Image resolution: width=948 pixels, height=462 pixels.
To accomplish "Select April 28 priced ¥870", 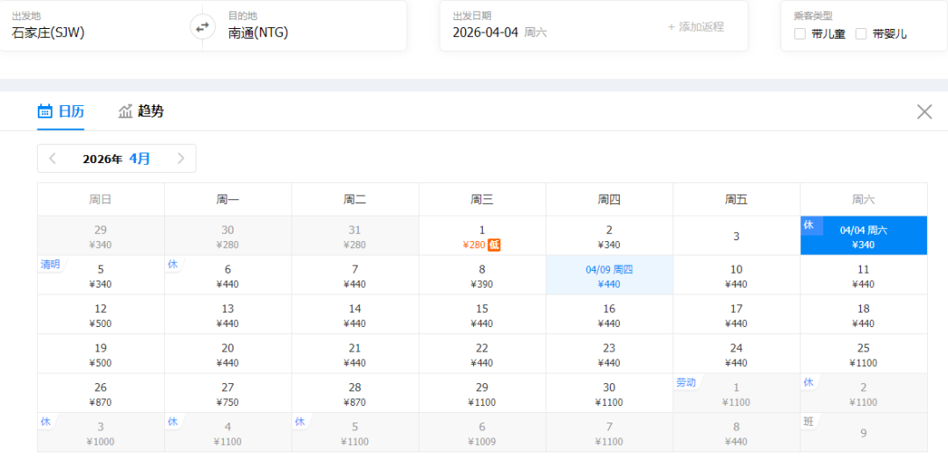I will coord(355,393).
